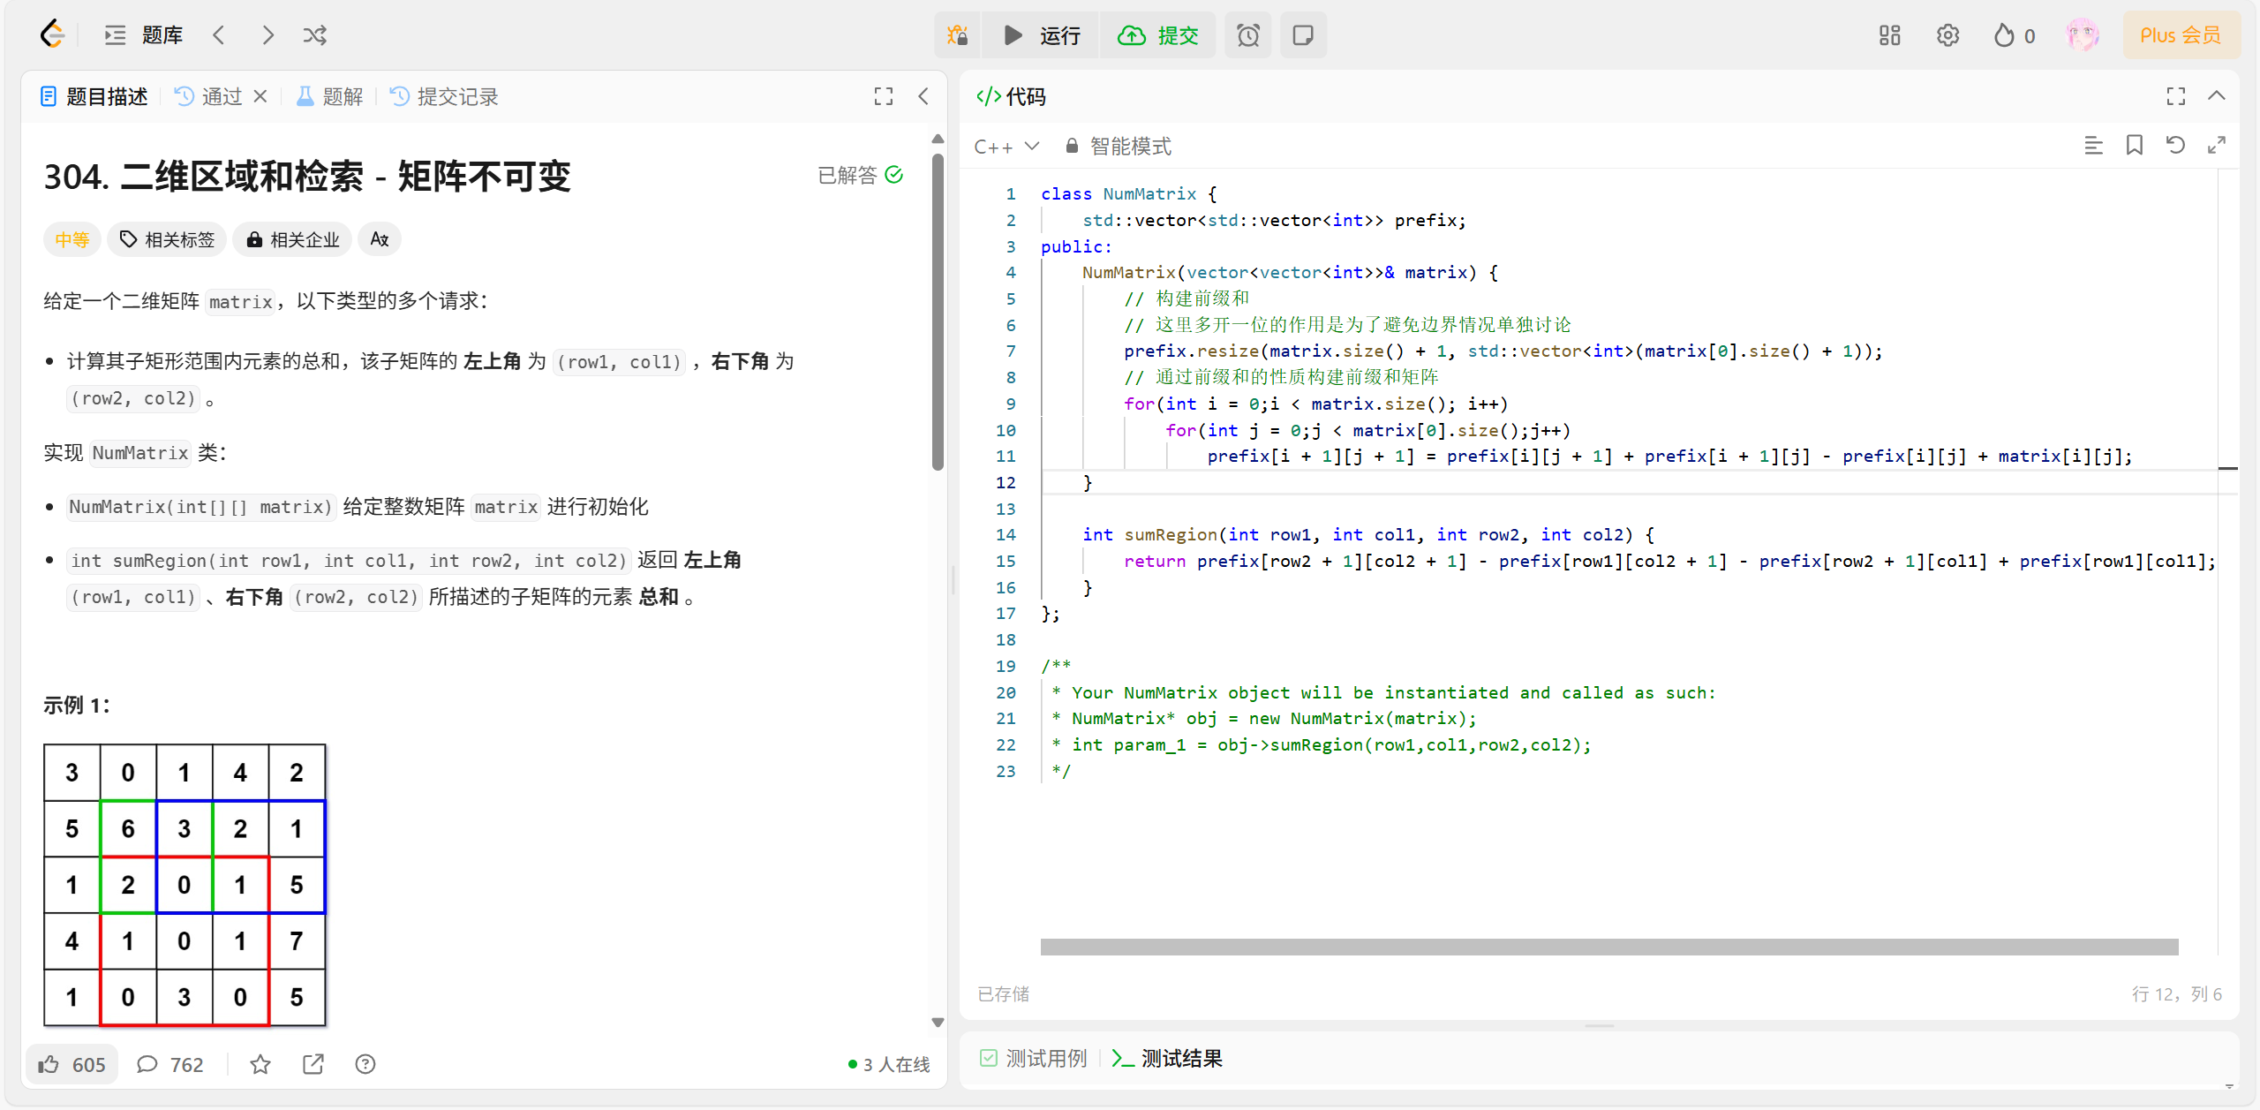Click the shuffle random problem icon
The image size is (2260, 1110).
(x=314, y=35)
